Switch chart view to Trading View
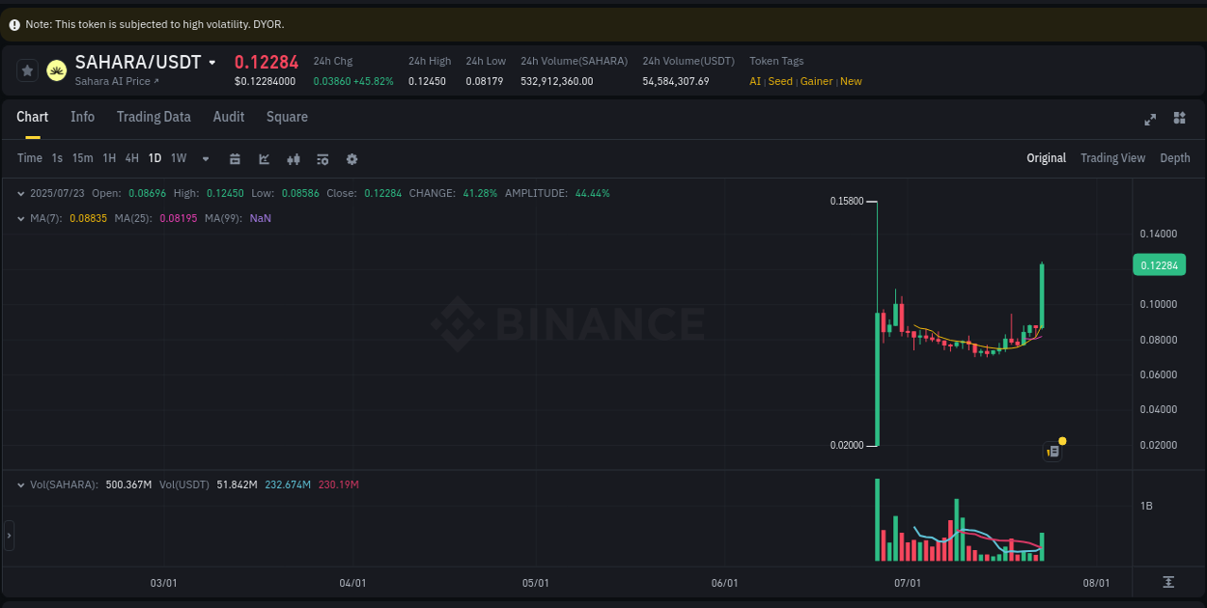1207x608 pixels. (x=1112, y=157)
